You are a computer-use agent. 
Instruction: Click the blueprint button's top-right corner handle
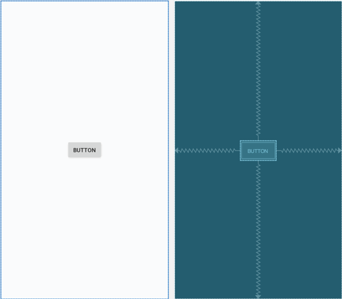click(277, 140)
